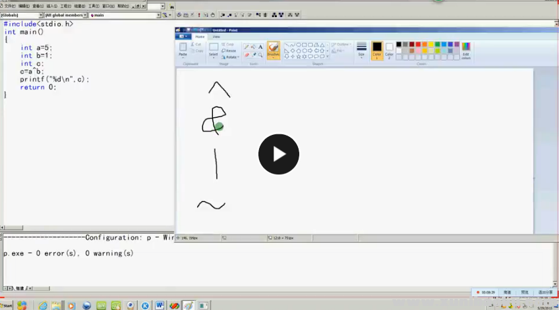Expand the [Globals] combo box
Image resolution: width=559 pixels, height=310 pixels.
[40, 14]
